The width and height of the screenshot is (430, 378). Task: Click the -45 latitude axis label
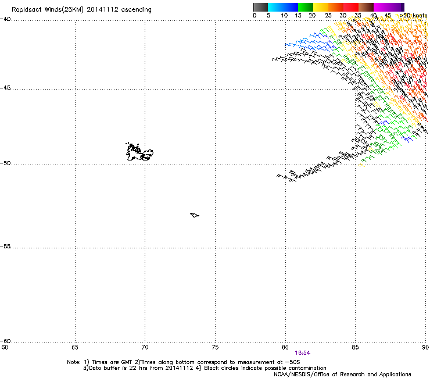click(5, 88)
